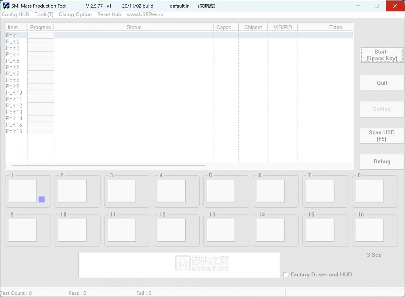
Task: Click the port slot 15 box
Action: [x=320, y=230]
